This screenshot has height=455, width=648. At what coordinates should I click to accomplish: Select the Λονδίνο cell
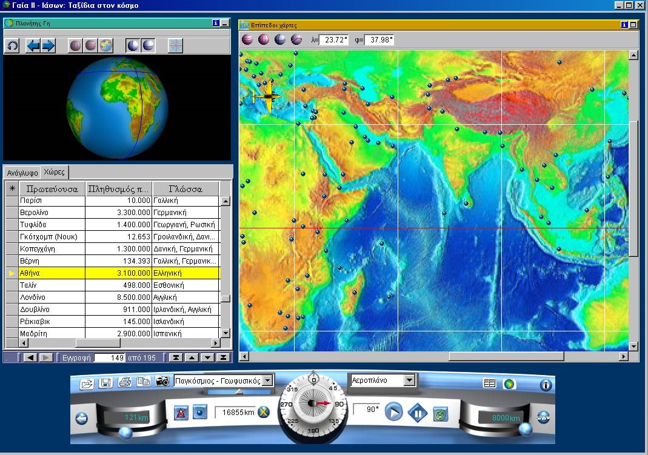[52, 297]
